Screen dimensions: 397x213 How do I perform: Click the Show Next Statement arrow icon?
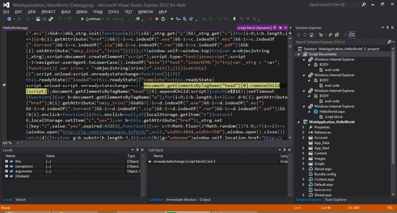tap(171, 19)
